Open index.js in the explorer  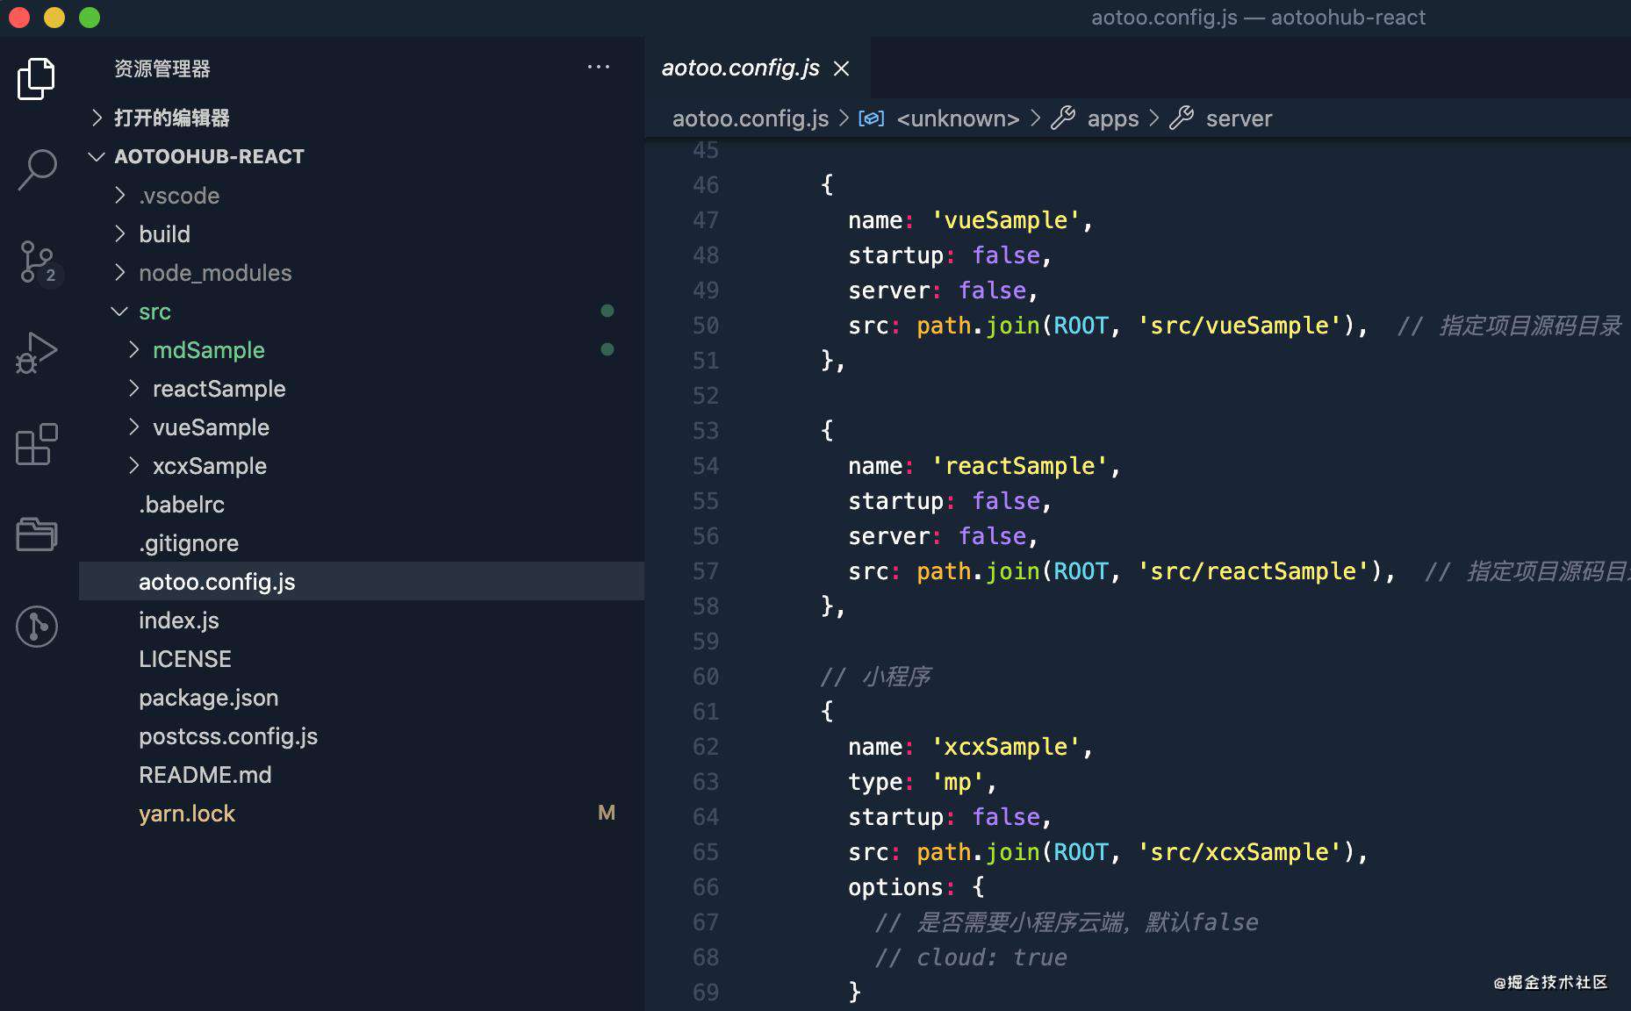[x=362, y=620]
